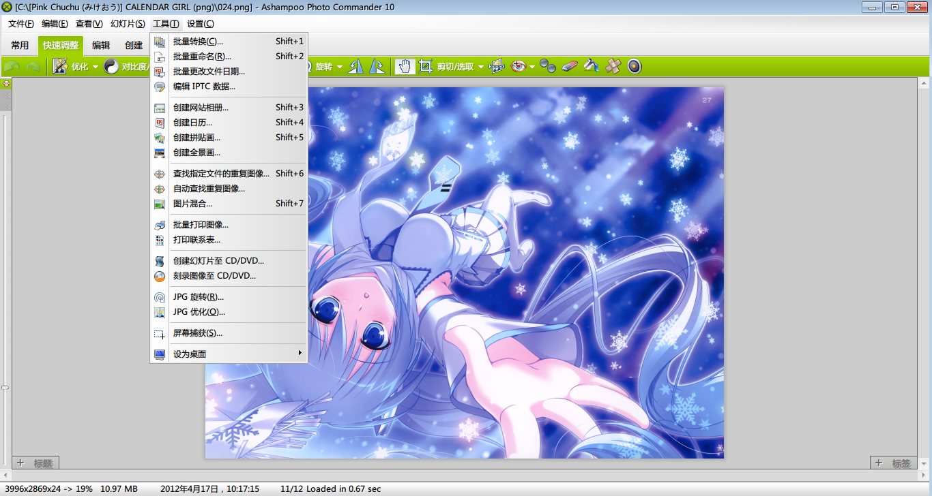Click the target bullseye icon
This screenshot has width=932, height=496.
click(x=635, y=67)
